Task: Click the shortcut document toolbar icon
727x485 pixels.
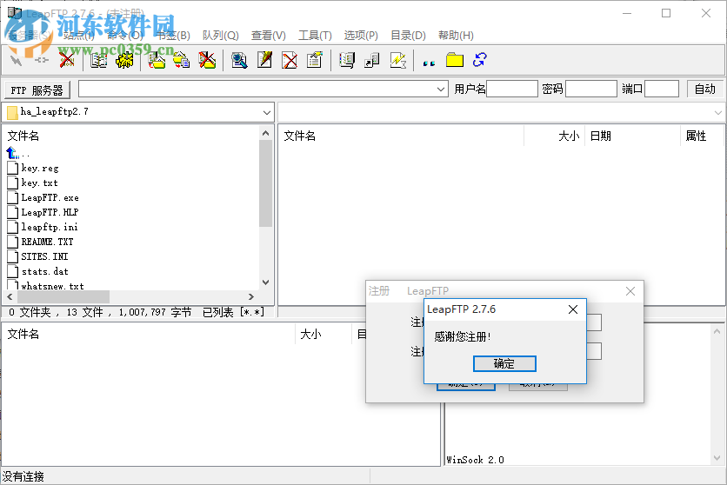Action: (x=372, y=60)
